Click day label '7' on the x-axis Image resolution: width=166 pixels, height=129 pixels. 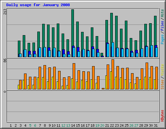40,125
